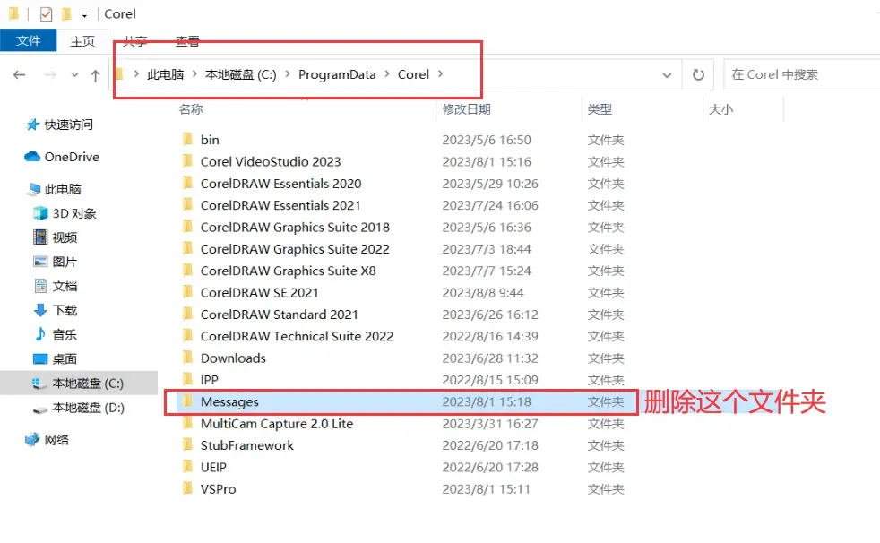880x543 pixels.
Task: Click the 在 Corel 中搜索 search box
Action: point(803,74)
